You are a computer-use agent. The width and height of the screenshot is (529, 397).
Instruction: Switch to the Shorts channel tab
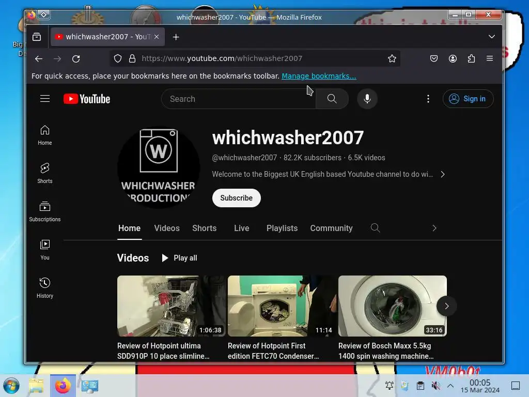[x=205, y=228]
